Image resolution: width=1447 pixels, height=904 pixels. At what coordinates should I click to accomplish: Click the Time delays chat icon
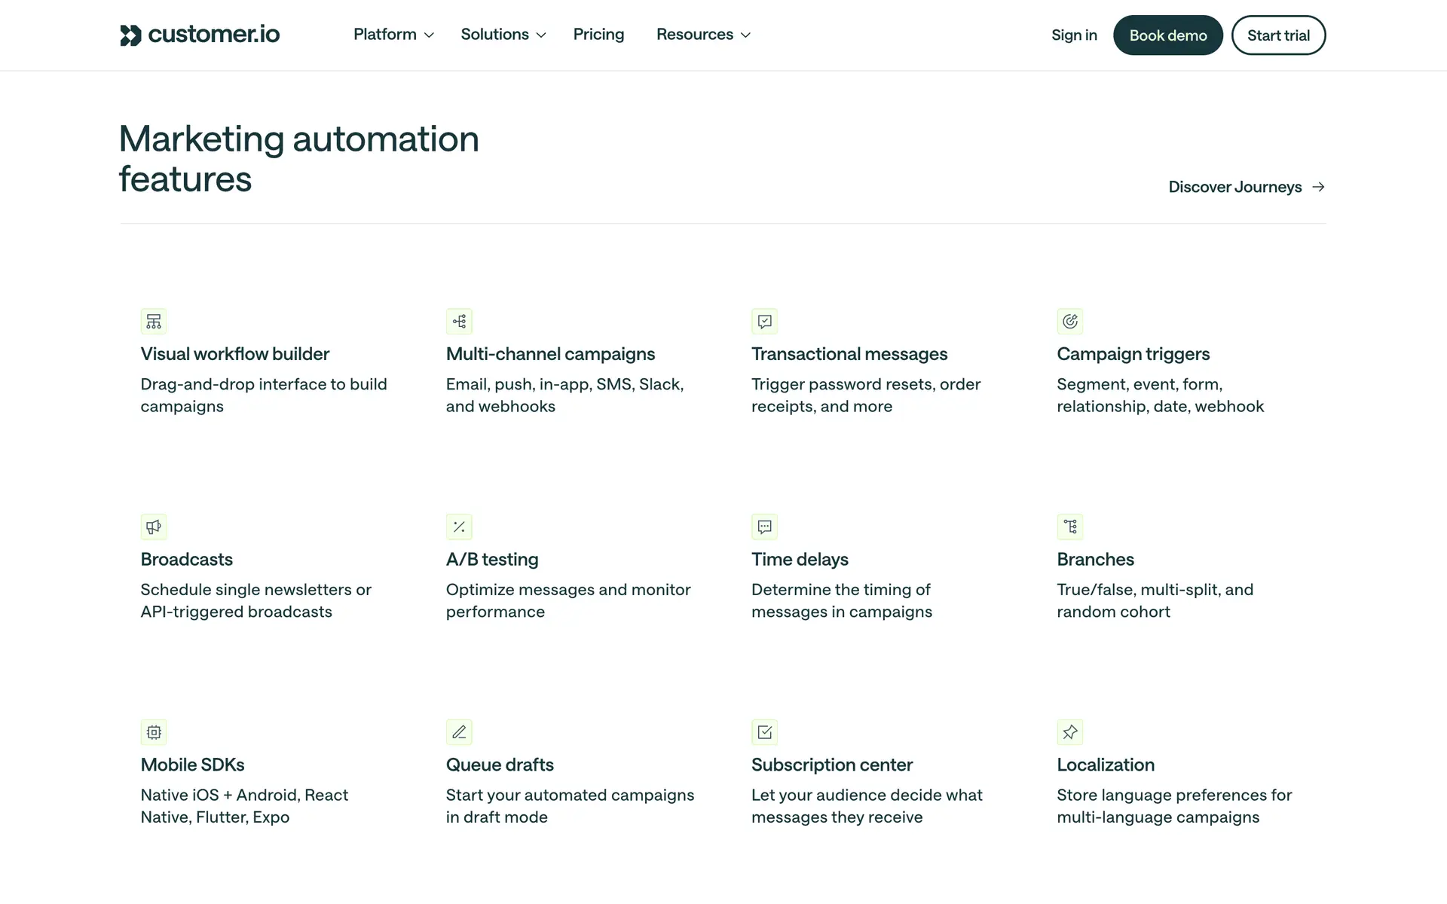pos(764,527)
